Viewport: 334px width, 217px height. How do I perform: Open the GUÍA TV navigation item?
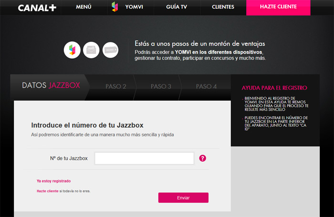coord(177,7)
